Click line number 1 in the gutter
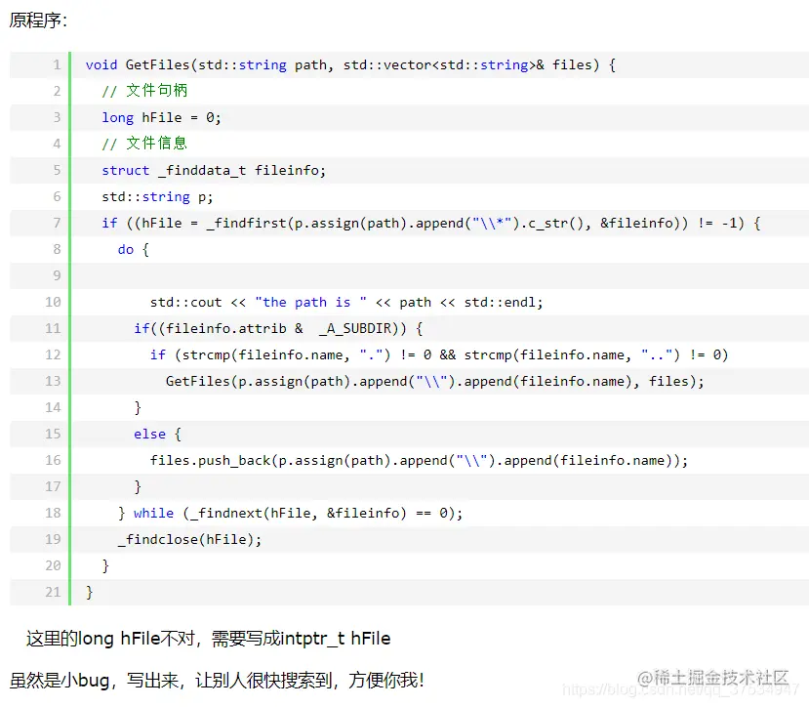The width and height of the screenshot is (809, 707). [57, 65]
